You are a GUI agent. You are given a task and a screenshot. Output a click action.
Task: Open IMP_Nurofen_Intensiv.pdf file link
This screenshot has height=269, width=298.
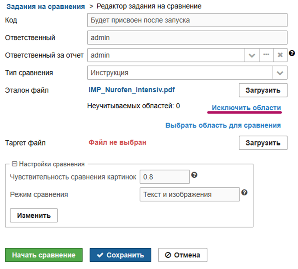(x=132, y=90)
